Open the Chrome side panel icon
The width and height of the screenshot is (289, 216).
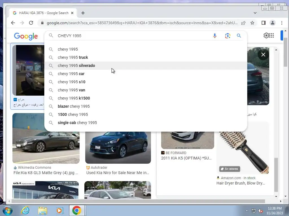pyautogui.click(x=263, y=23)
